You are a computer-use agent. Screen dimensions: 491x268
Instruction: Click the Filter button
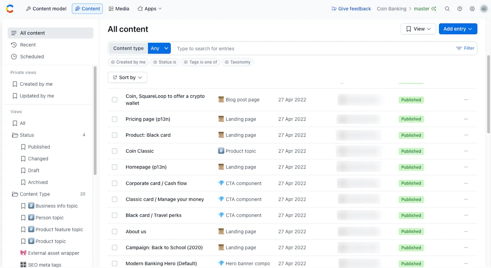[465, 48]
